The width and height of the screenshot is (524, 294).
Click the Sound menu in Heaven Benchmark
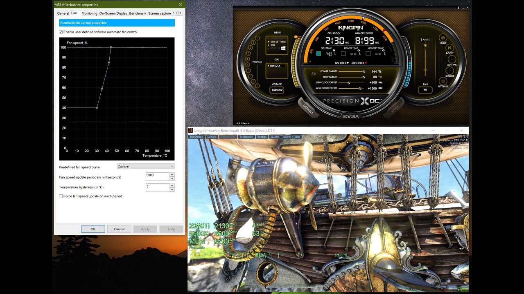pos(287,137)
